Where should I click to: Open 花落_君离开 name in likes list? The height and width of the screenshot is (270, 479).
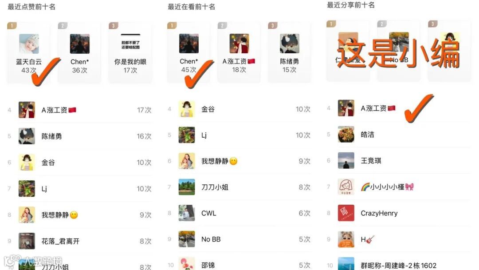click(x=60, y=241)
